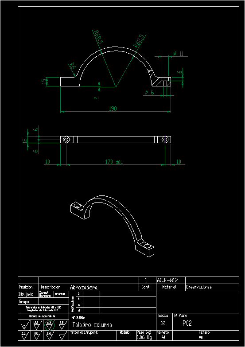Click the R69.5 radius dimension text

pos(98,37)
